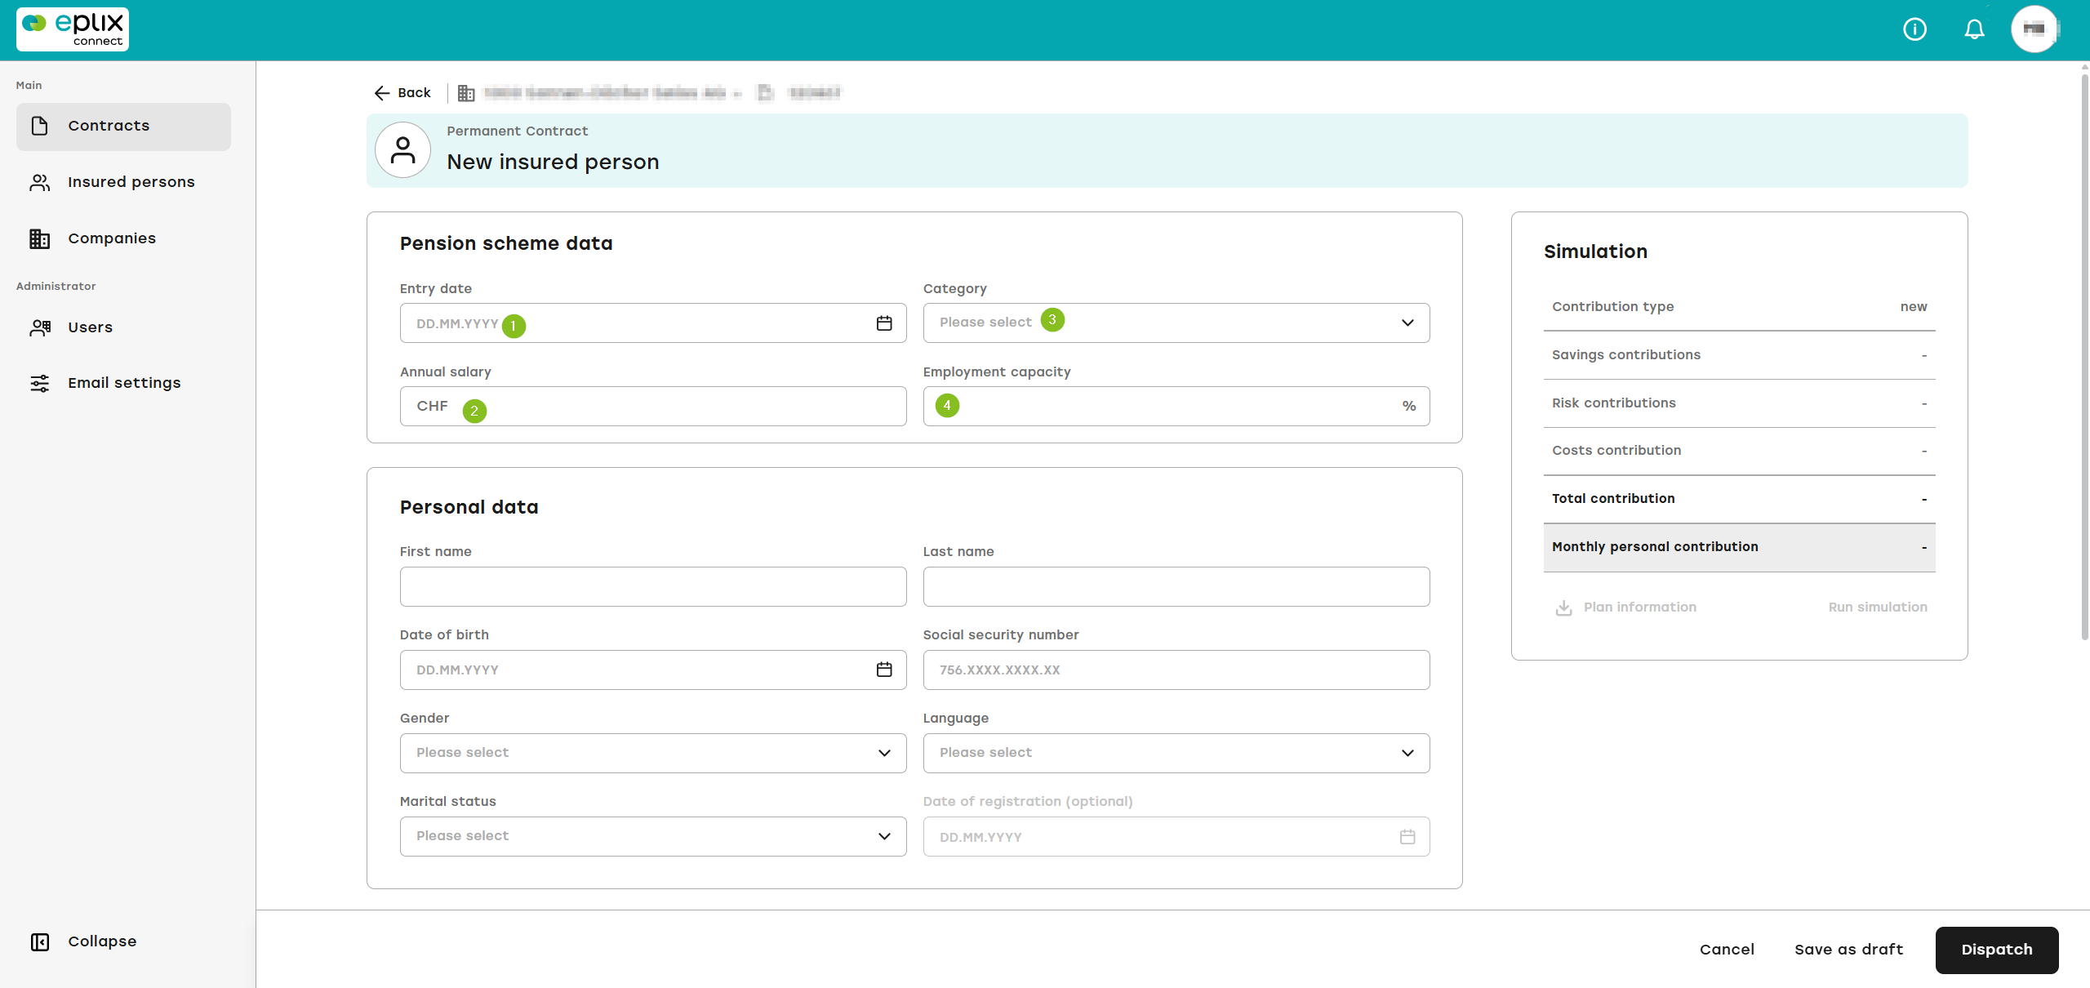This screenshot has height=988, width=2090.
Task: Open the info icon in header
Action: click(x=1914, y=30)
